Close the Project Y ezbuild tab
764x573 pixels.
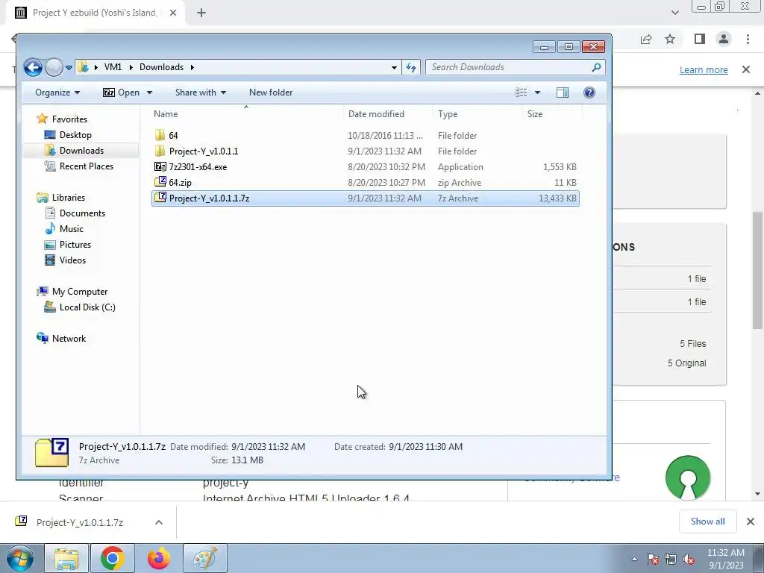[x=173, y=13]
